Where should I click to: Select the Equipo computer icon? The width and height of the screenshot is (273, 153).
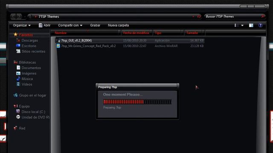tap(16, 106)
